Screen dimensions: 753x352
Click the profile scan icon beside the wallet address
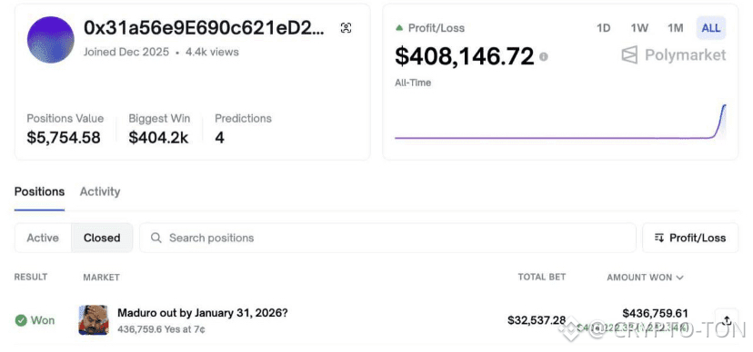coord(346,28)
